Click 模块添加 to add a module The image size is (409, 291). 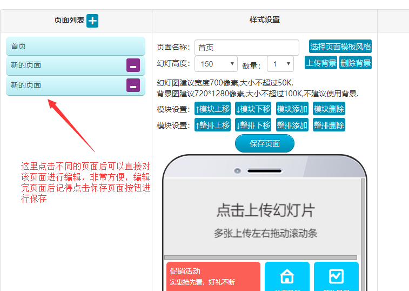pos(292,109)
